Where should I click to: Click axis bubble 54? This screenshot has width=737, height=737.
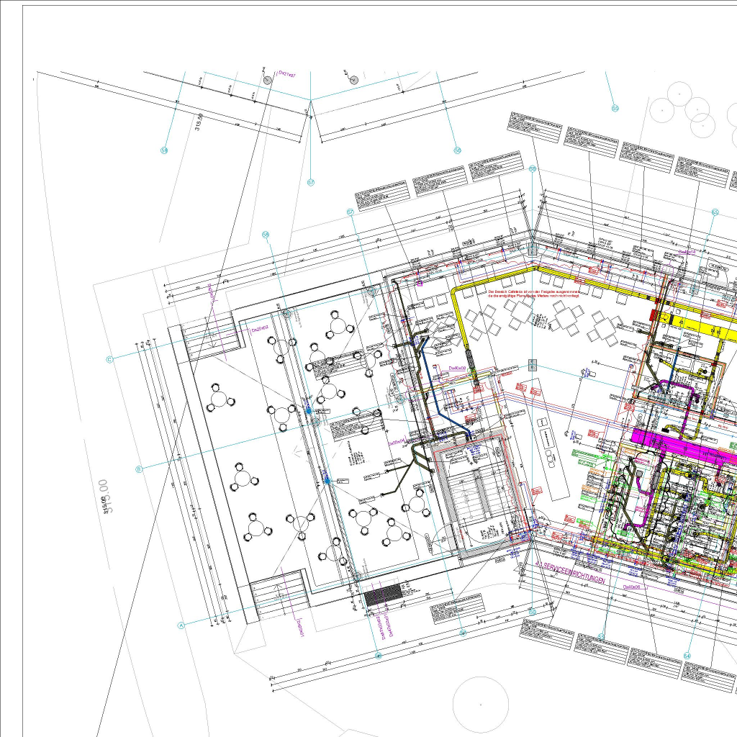[687, 656]
